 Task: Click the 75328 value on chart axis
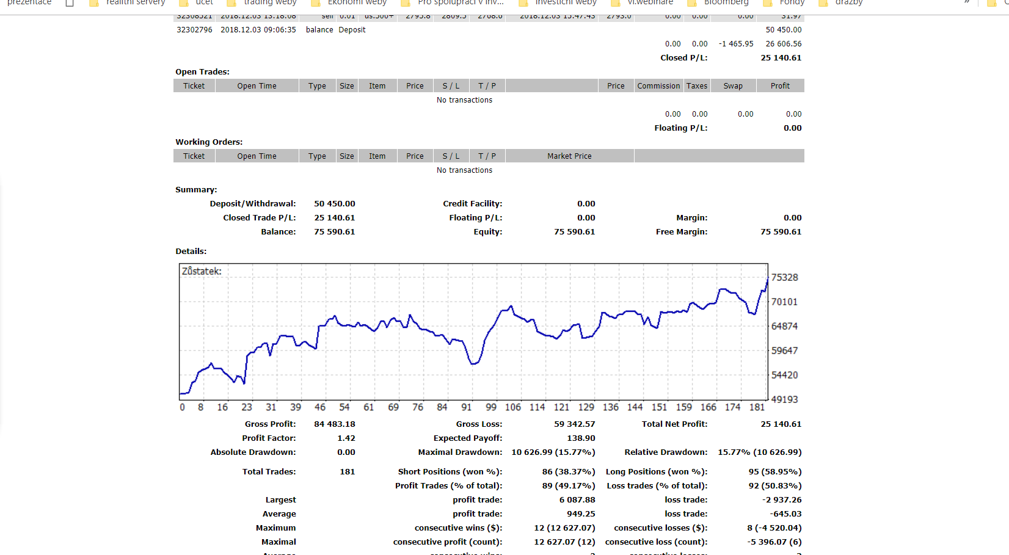(x=784, y=277)
